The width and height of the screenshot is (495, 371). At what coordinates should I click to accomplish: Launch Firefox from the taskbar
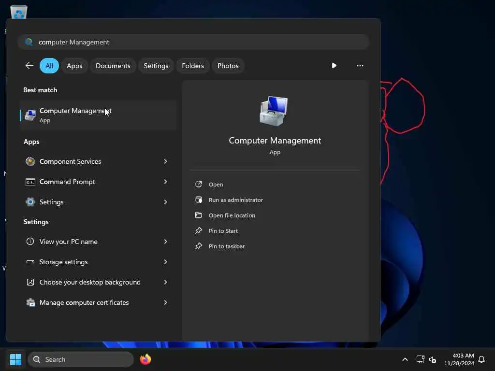[x=146, y=359]
